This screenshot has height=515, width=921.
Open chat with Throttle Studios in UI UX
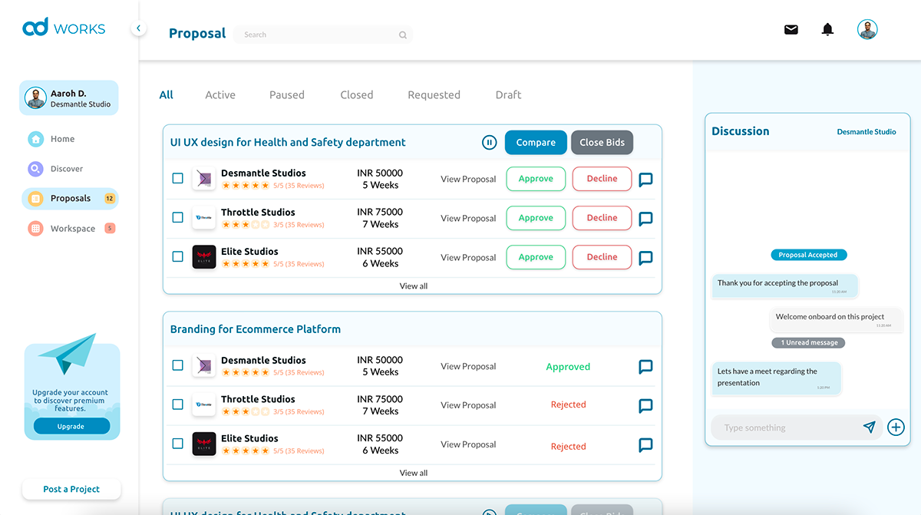645,219
